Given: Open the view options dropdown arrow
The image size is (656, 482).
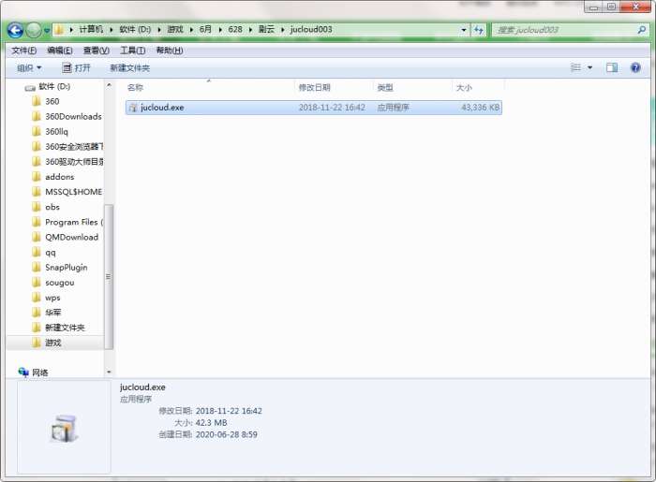Looking at the screenshot, I should tap(589, 67).
